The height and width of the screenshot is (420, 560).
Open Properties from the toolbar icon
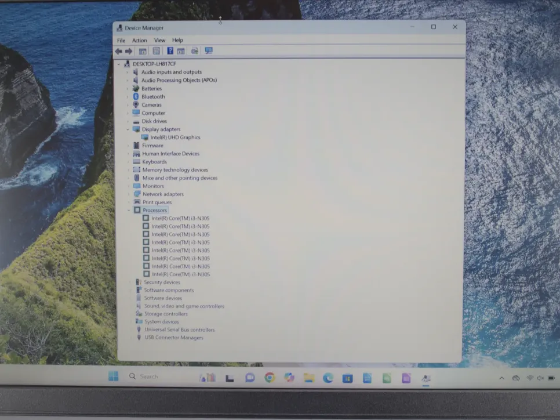point(157,51)
